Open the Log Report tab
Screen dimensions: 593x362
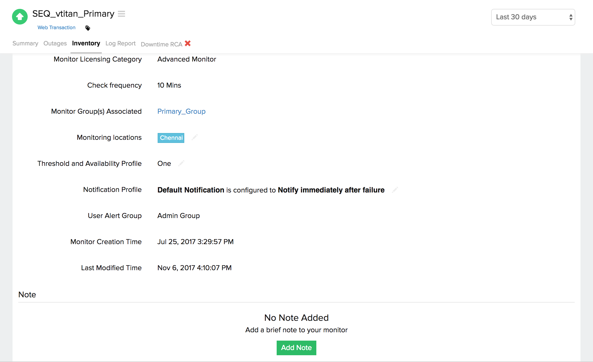click(120, 43)
